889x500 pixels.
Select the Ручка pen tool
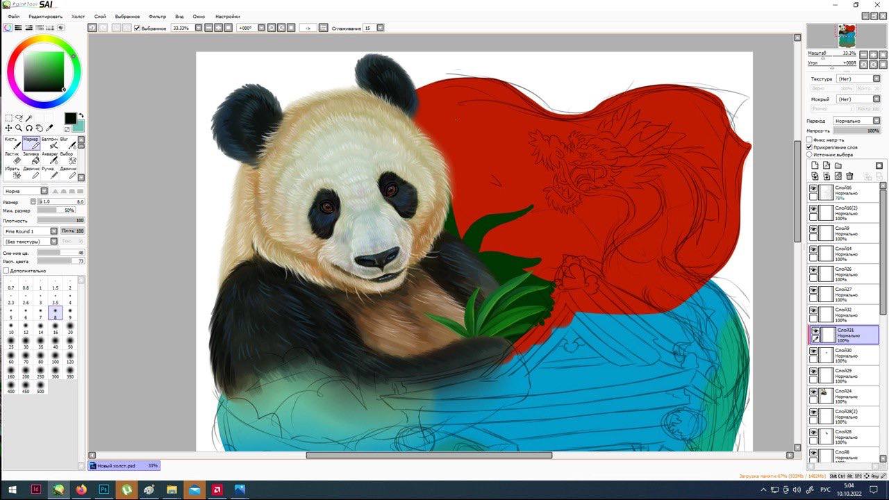[x=49, y=173]
